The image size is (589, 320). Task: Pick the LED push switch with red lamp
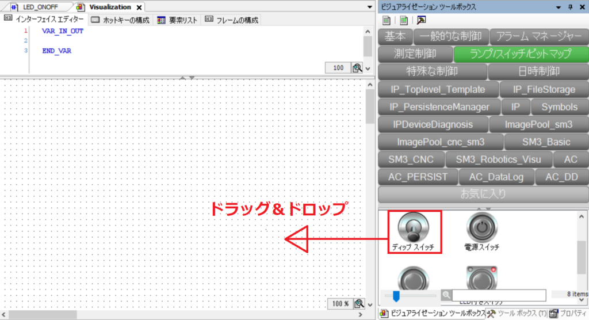point(481,279)
